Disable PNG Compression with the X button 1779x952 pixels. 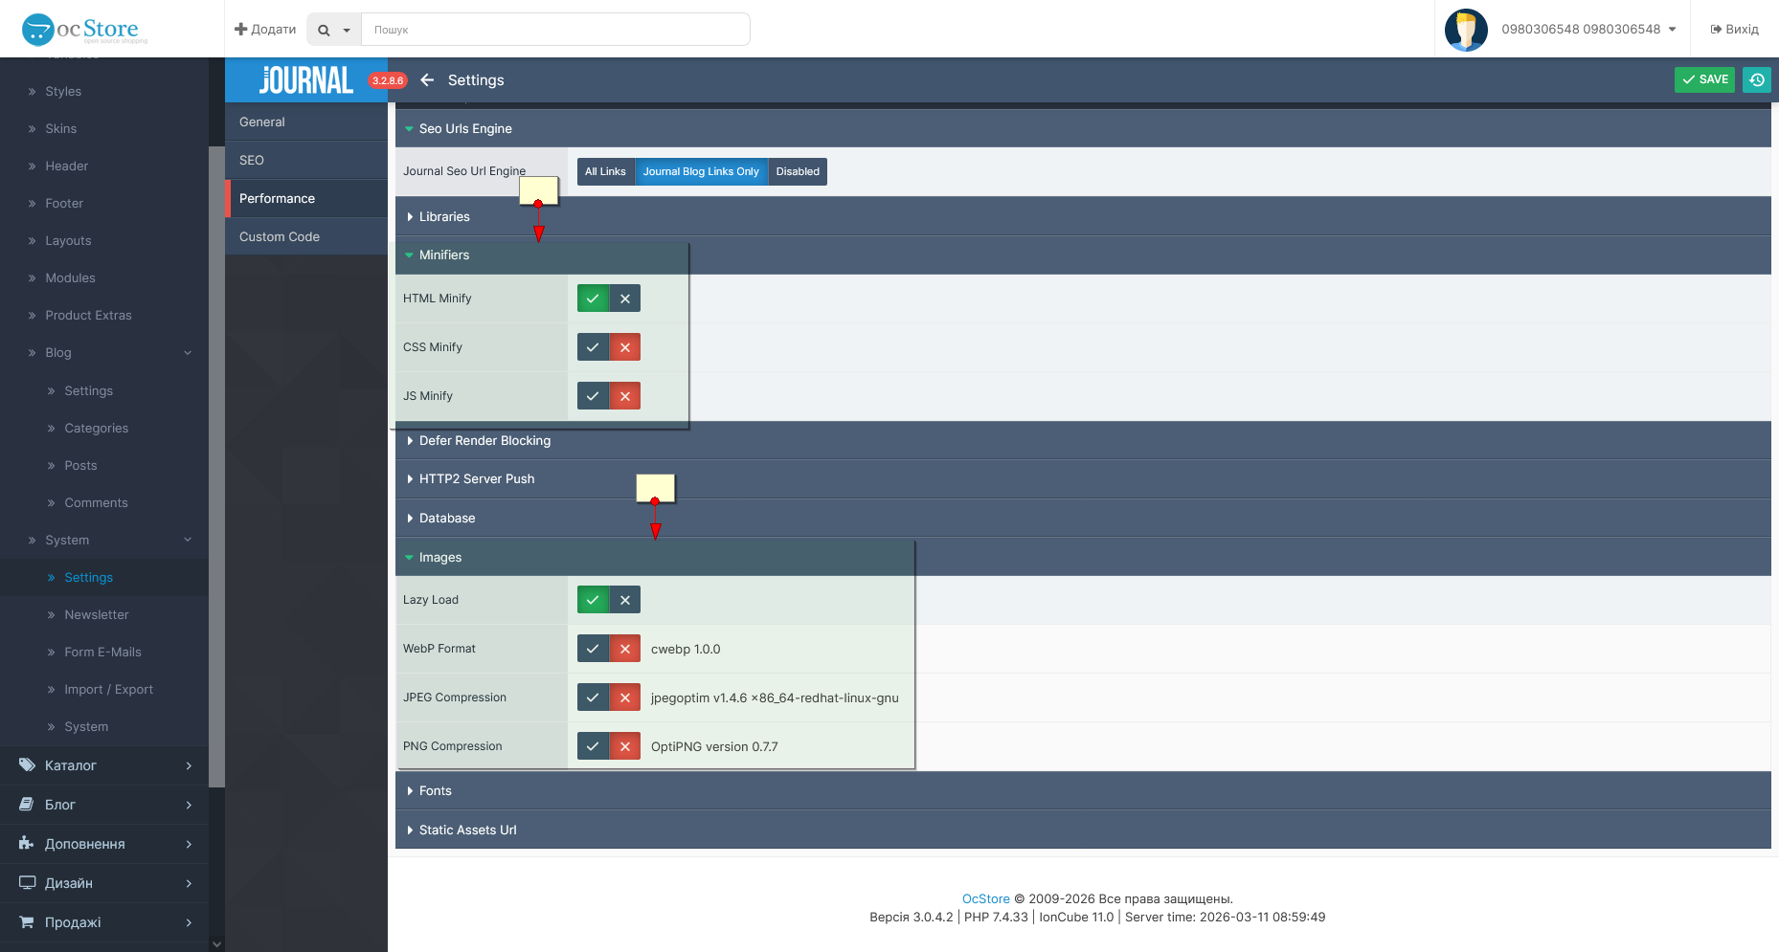coord(625,746)
